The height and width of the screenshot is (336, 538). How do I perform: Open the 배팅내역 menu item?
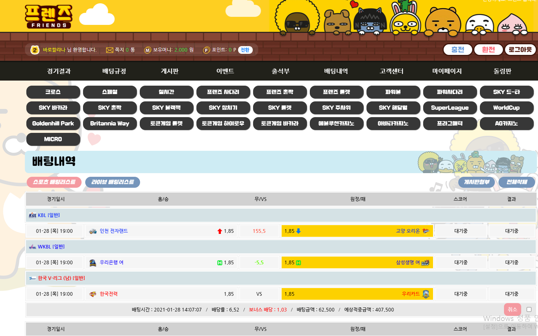(336, 71)
